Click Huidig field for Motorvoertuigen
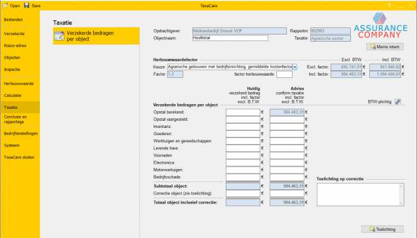417x238 pixels. click(x=243, y=170)
